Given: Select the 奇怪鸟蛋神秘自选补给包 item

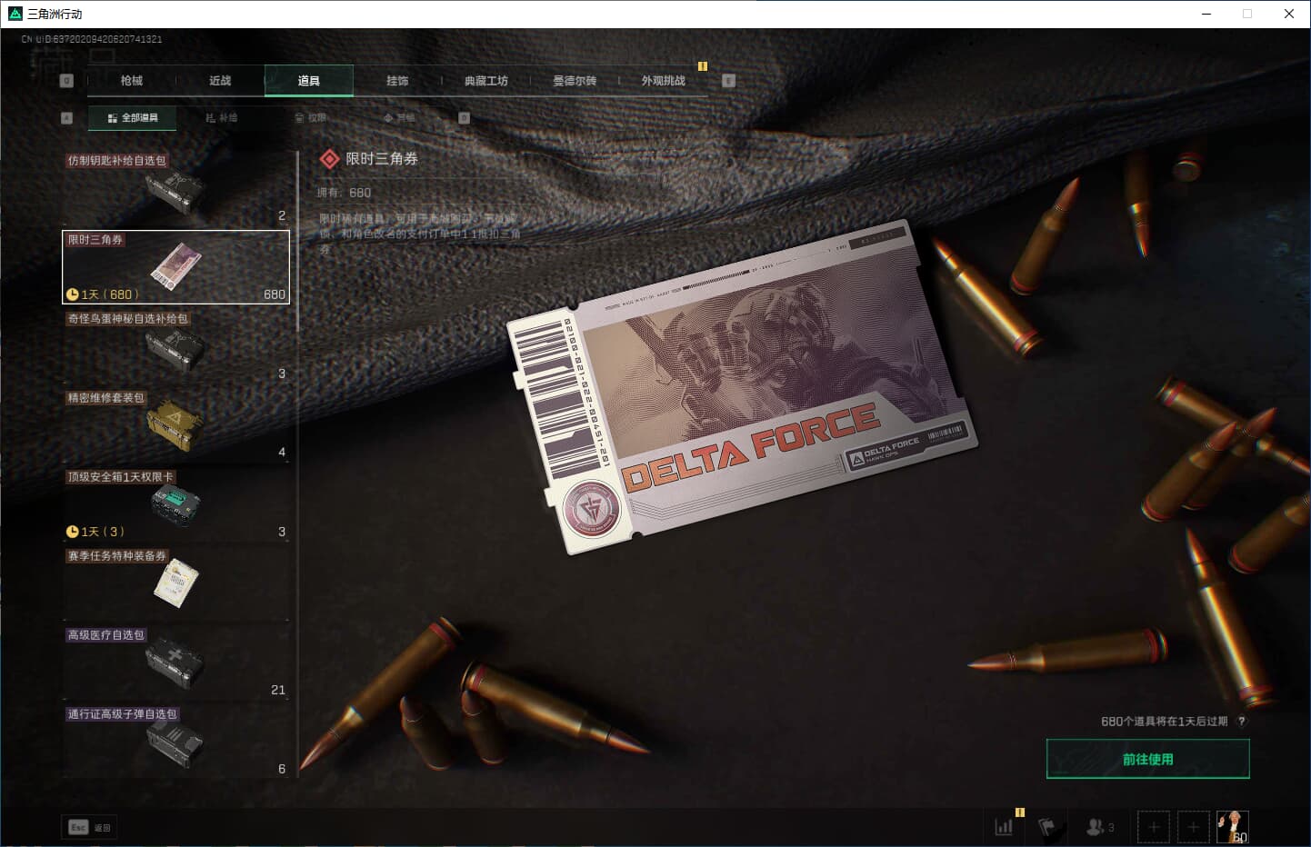Looking at the screenshot, I should coord(175,346).
